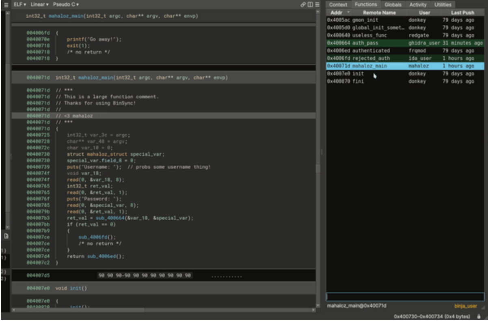Select the init row at 0x4007e0
Screen dimensions: 488x321
(x=405, y=74)
